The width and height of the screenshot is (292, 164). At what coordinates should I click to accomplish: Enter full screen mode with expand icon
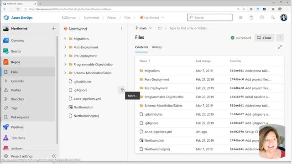pyautogui.click(x=280, y=47)
